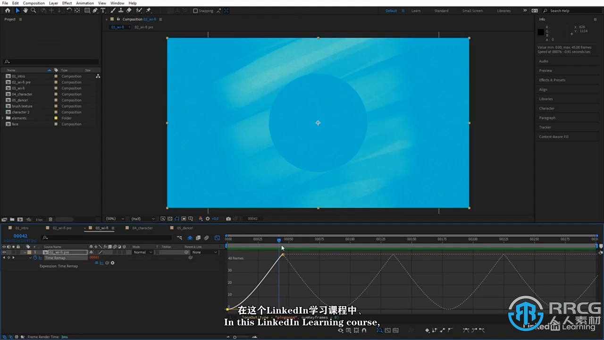Screen dimensions: 604x340
Task: Click the composition mini-flowchart icon in the timeline
Action: [x=179, y=238]
